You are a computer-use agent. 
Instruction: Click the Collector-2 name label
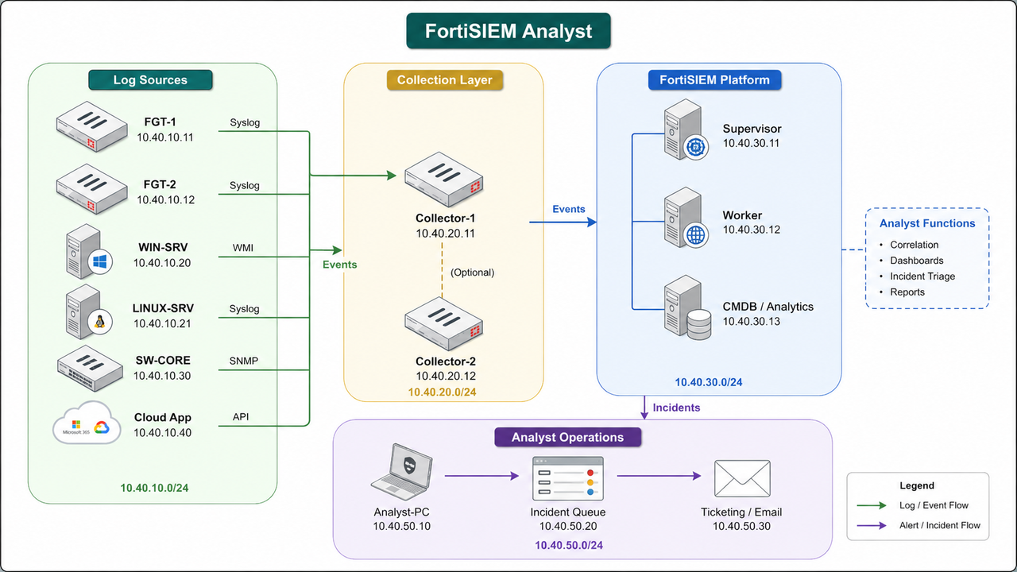[445, 361]
